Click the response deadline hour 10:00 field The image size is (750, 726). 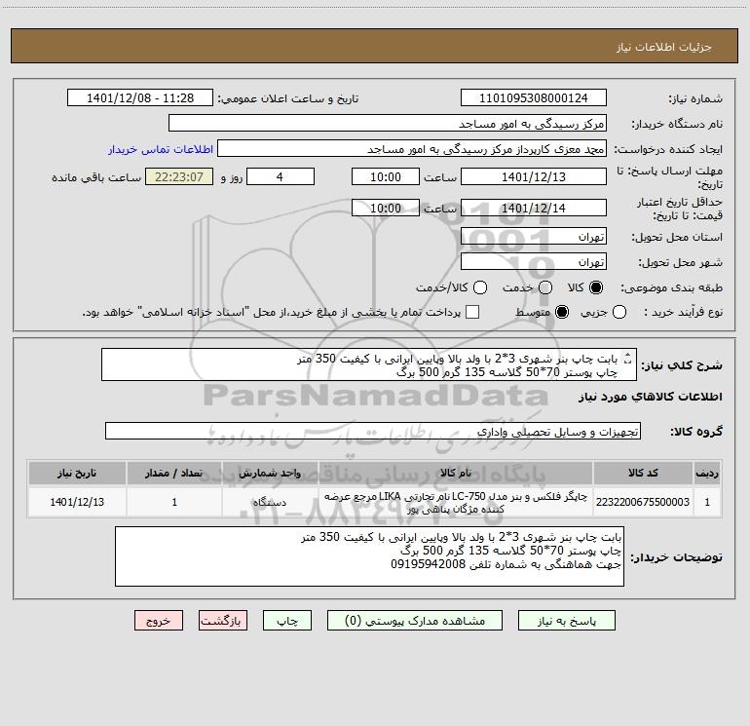coord(386,176)
